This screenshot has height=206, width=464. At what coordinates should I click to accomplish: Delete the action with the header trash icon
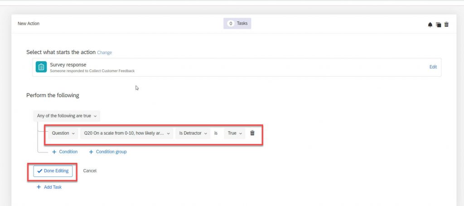446,25
